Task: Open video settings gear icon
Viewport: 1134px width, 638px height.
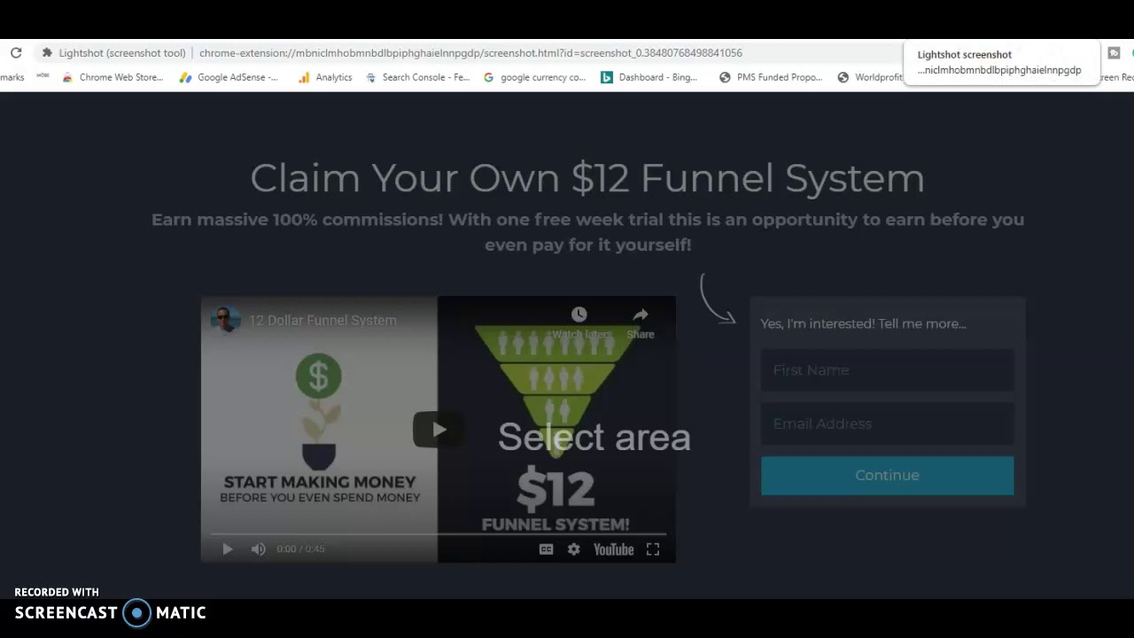Action: click(x=574, y=549)
